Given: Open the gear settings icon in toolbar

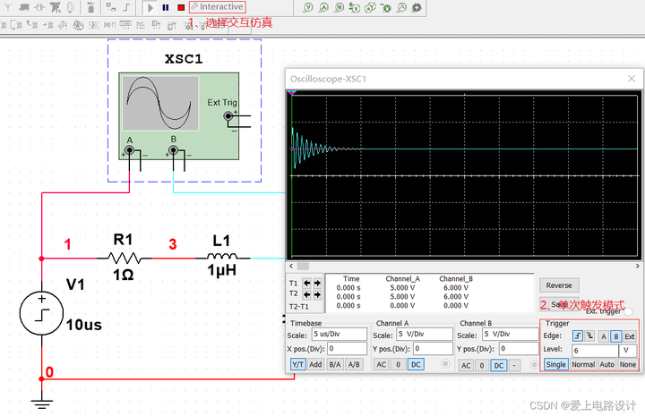Looking at the screenshot, I should (416, 7).
